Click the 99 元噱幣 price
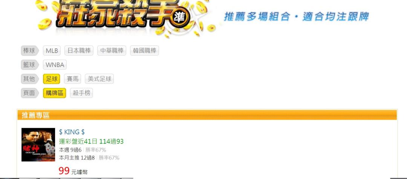407x179 pixels. [73, 171]
